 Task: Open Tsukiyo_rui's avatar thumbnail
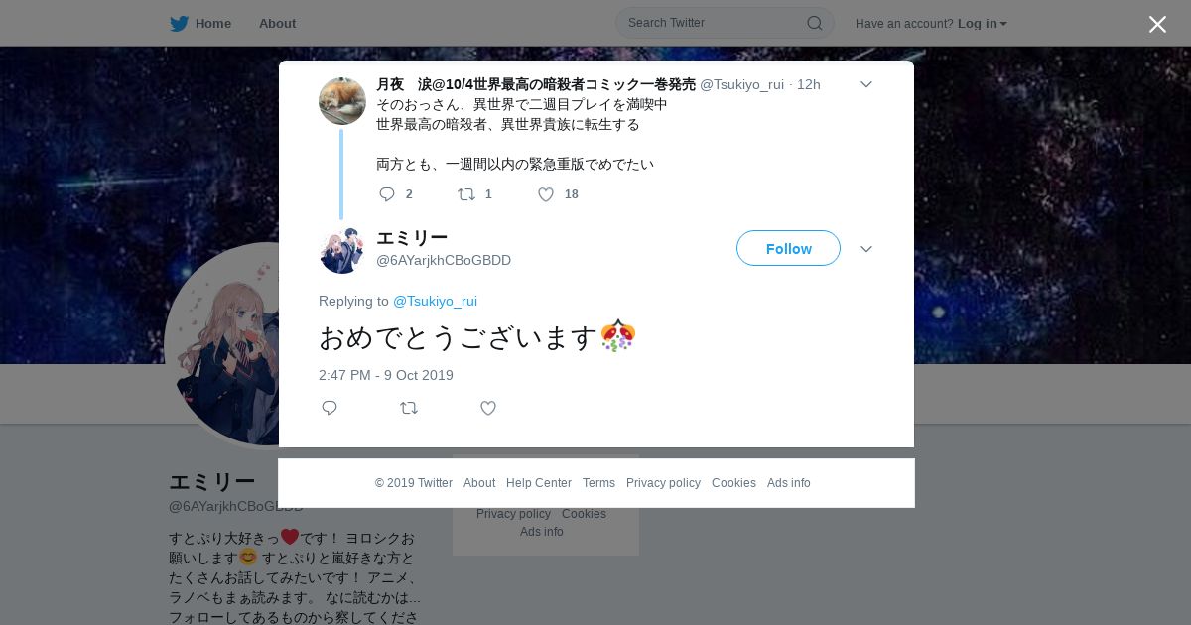(x=342, y=101)
